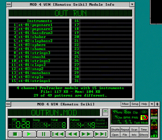The height and width of the screenshot is (140, 162).
Task: Click the down arrow next to Help
Action: (x=152, y=104)
